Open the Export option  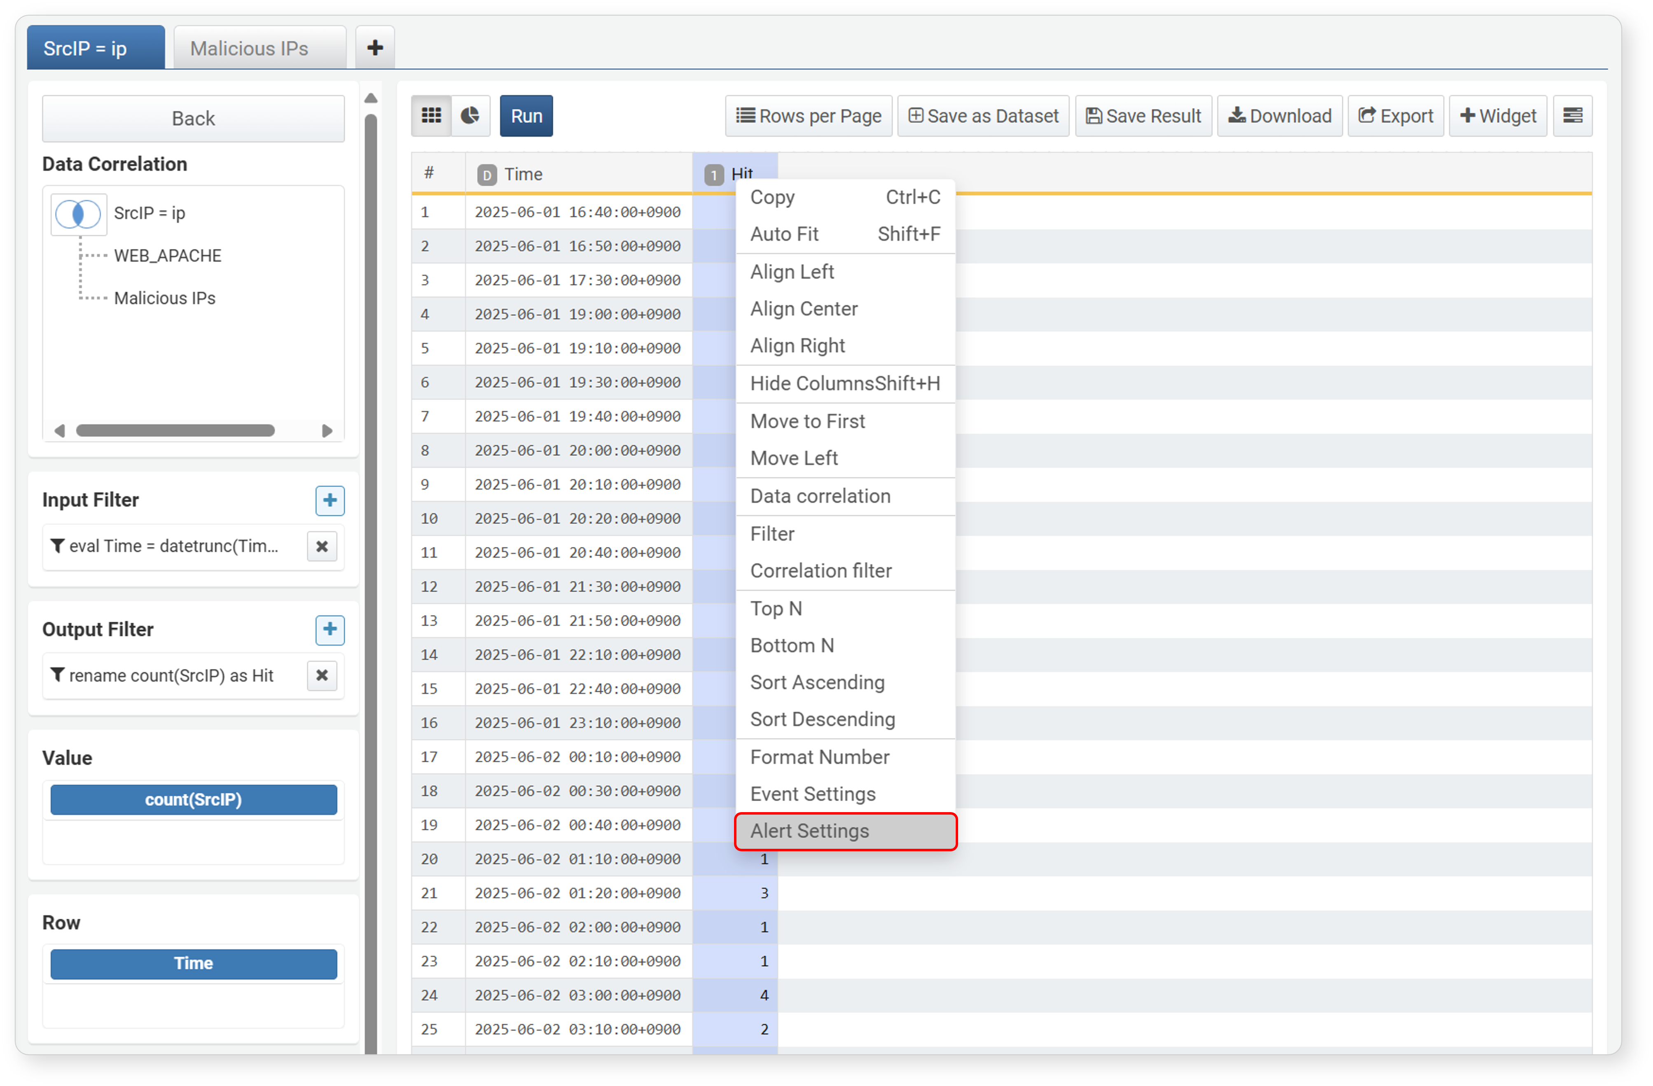1395,116
